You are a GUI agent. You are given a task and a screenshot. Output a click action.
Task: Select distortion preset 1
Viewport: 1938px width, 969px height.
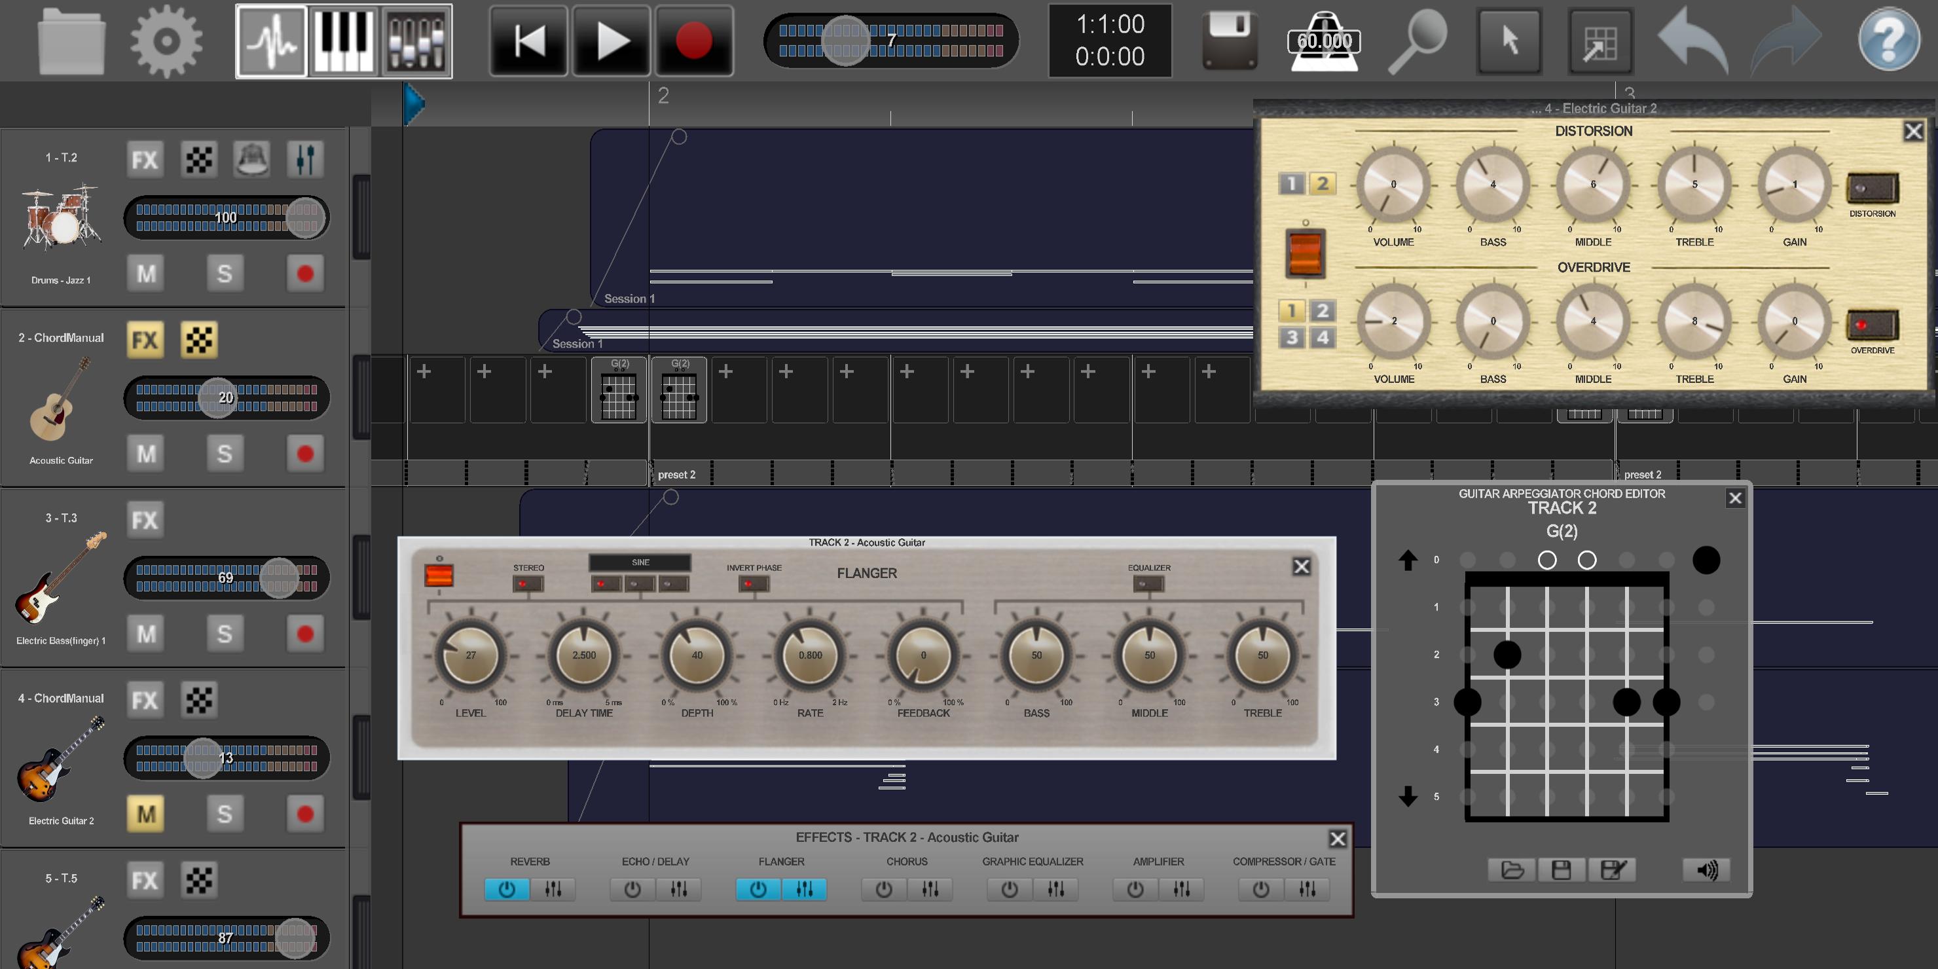[x=1292, y=183]
